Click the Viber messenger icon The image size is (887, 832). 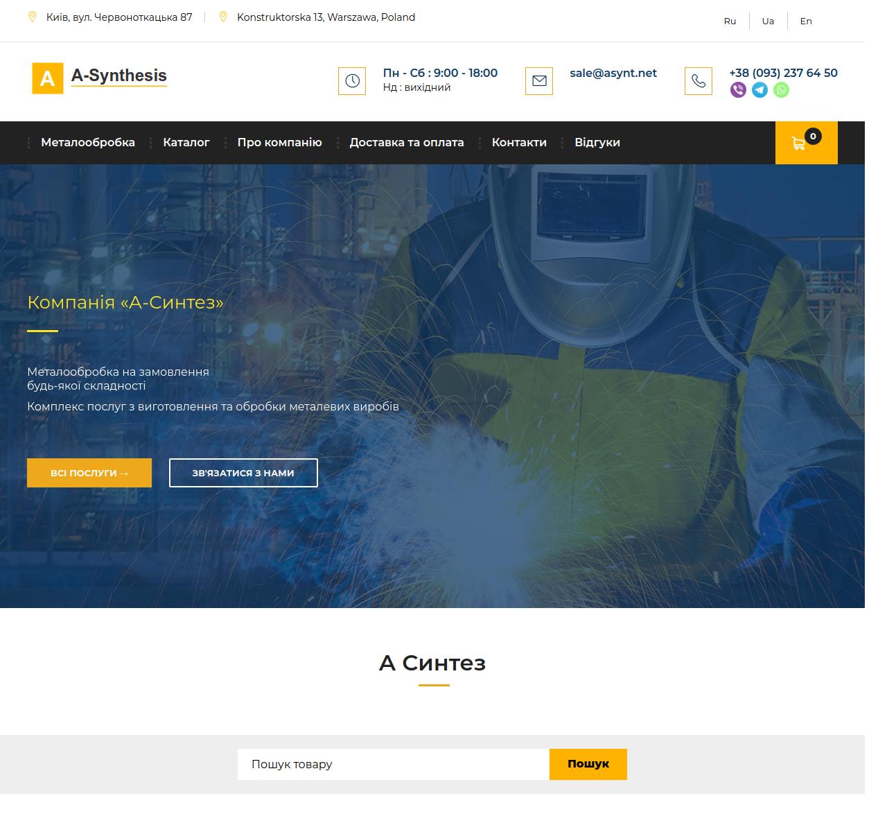[738, 90]
